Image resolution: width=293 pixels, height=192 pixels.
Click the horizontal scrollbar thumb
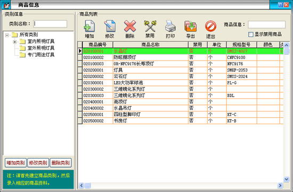[88, 185]
